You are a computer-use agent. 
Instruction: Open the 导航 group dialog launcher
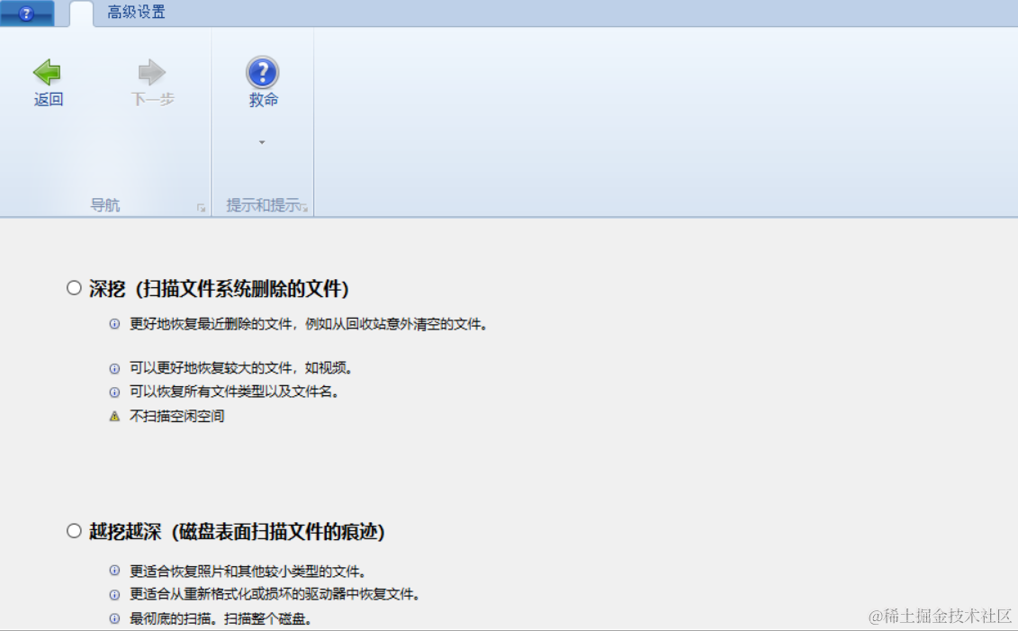tap(201, 208)
